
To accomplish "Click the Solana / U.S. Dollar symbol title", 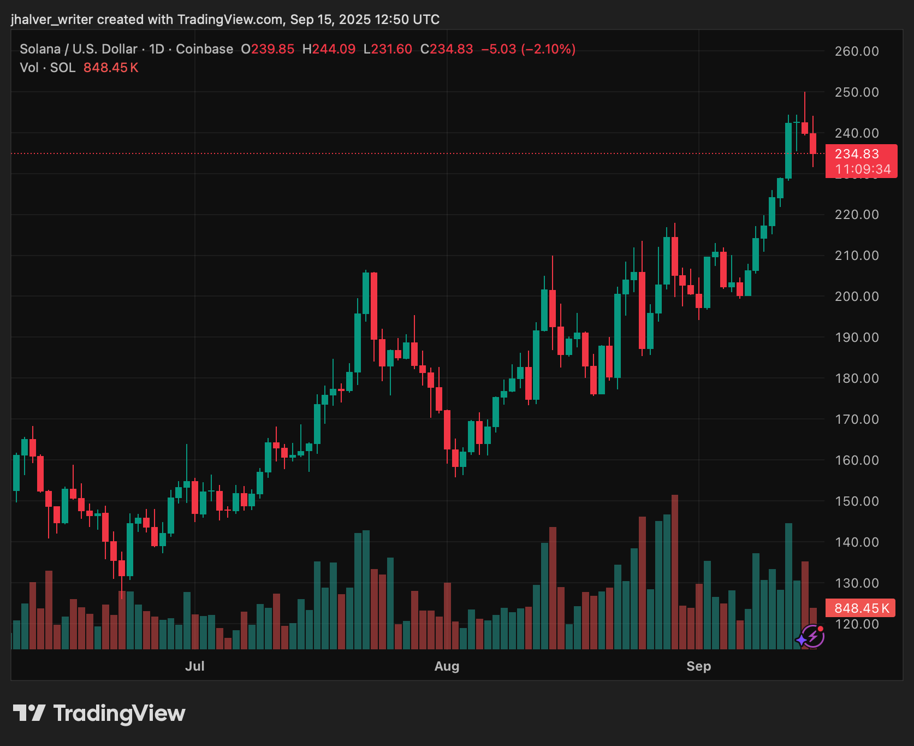I will tap(78, 49).
